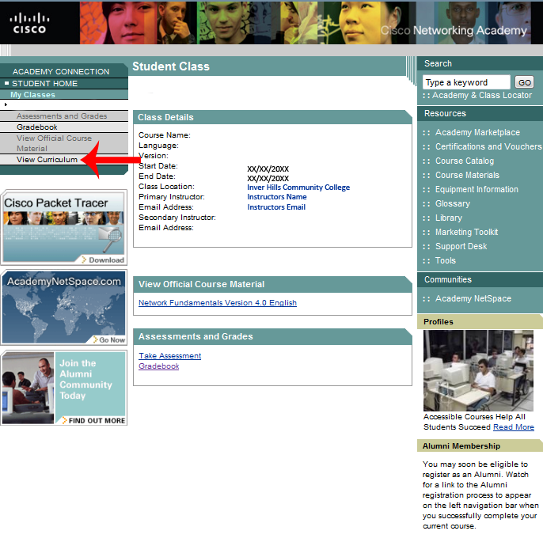
Task: Click the GO search button
Action: (x=524, y=82)
